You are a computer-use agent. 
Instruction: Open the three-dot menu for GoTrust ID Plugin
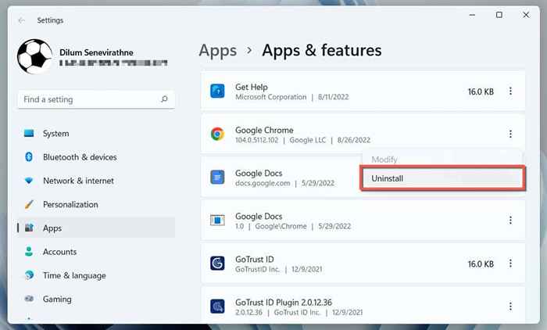coord(510,307)
